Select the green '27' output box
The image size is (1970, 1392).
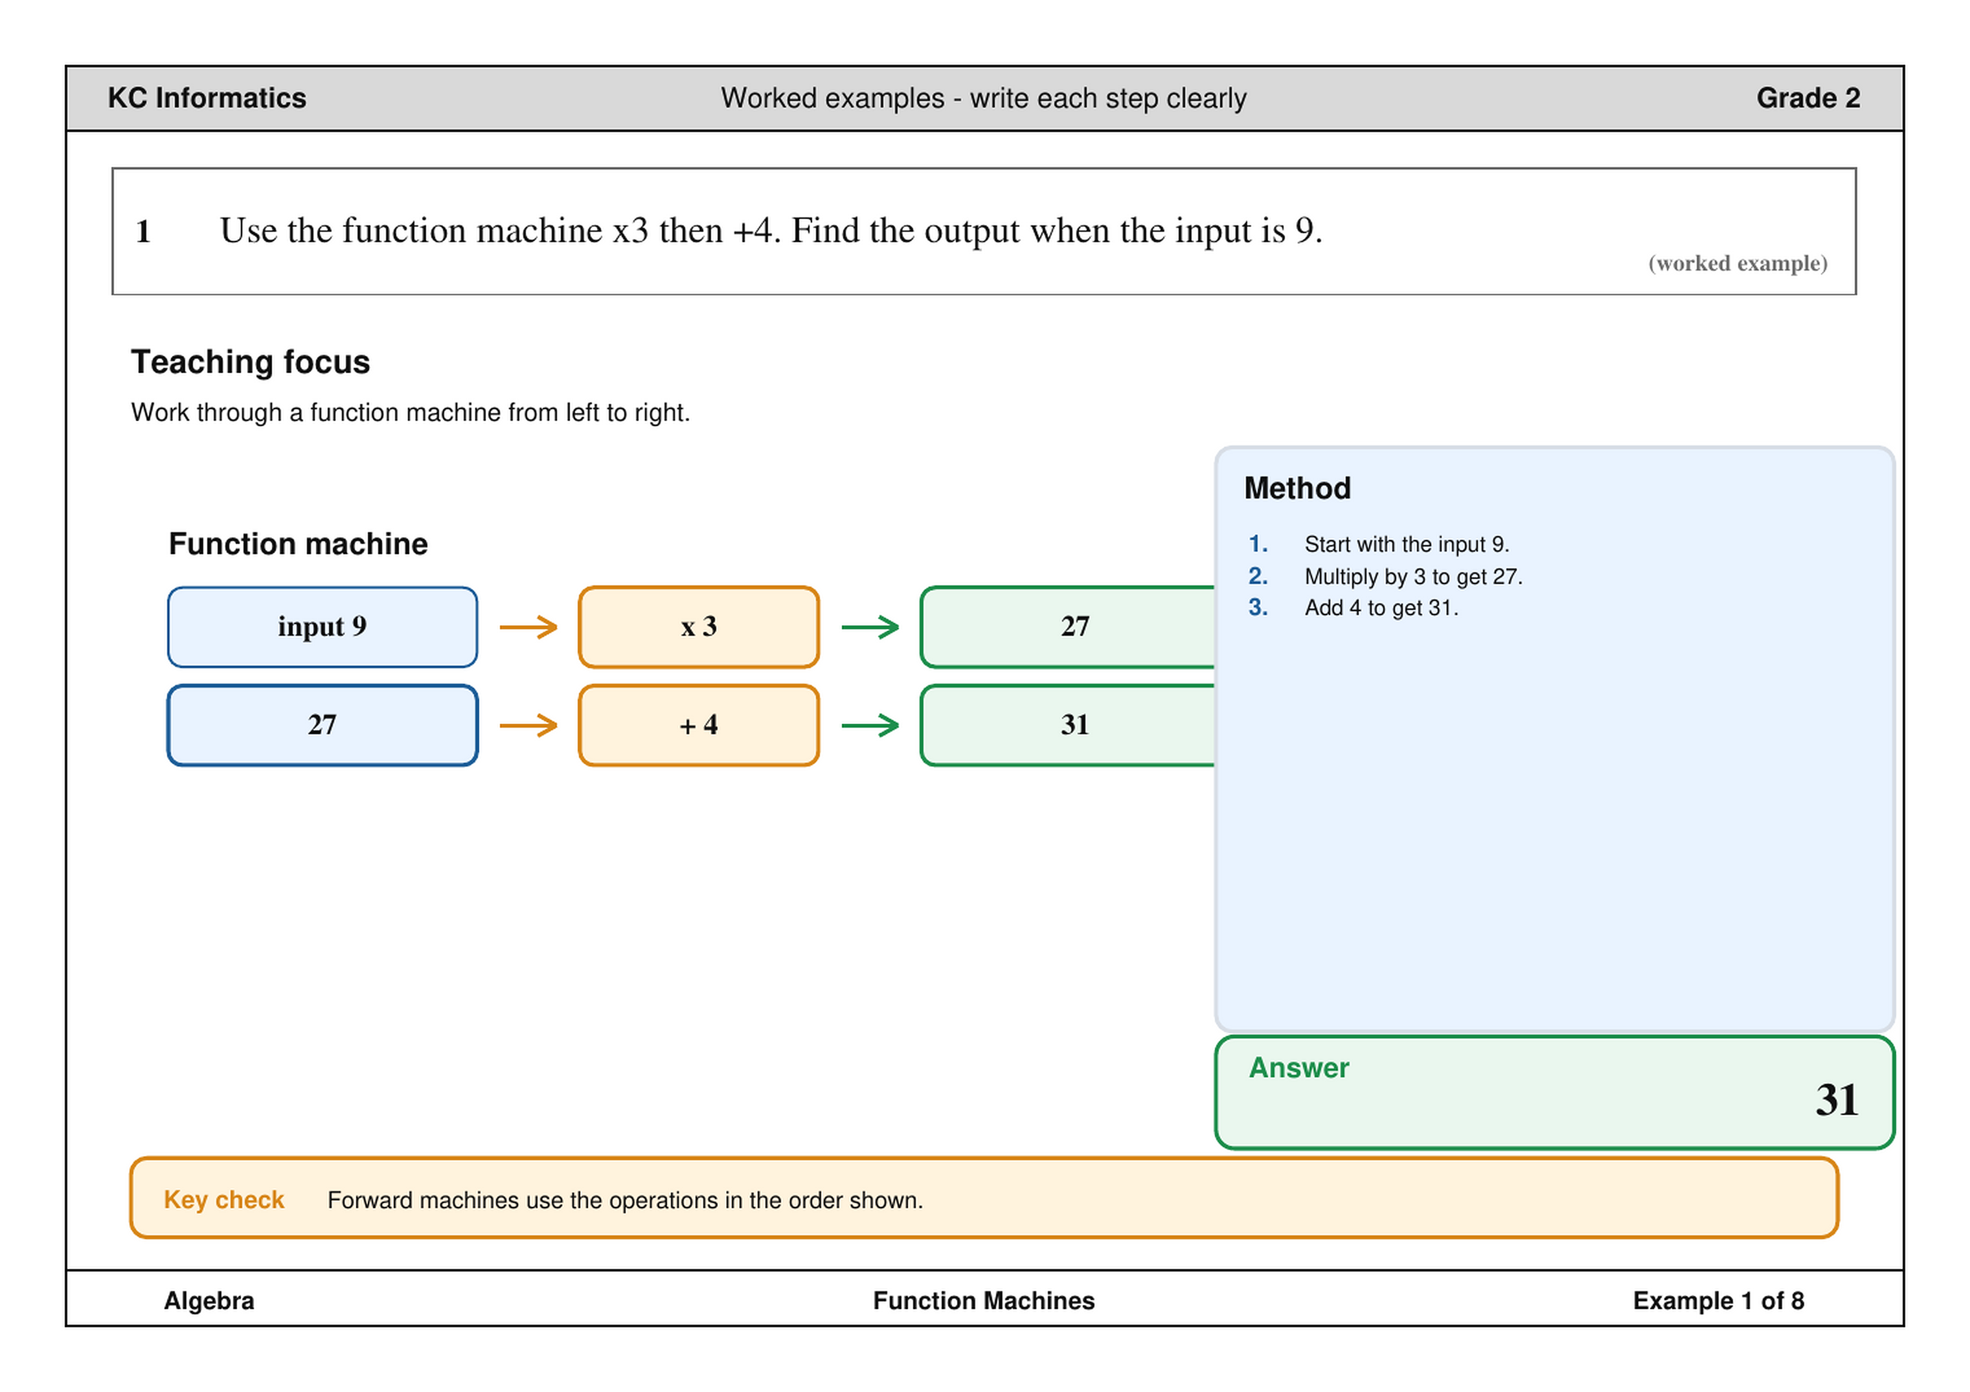click(x=1067, y=627)
